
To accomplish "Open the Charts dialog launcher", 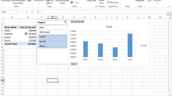I will click(x=96, y=6).
